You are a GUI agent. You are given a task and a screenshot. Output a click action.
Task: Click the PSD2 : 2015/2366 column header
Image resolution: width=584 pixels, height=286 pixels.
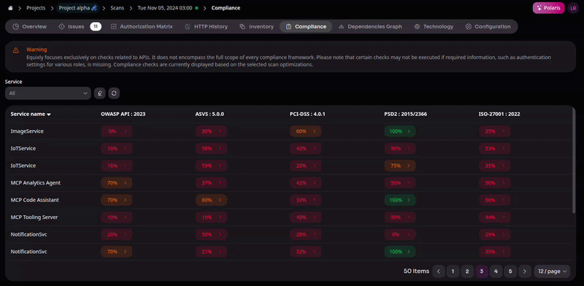406,115
